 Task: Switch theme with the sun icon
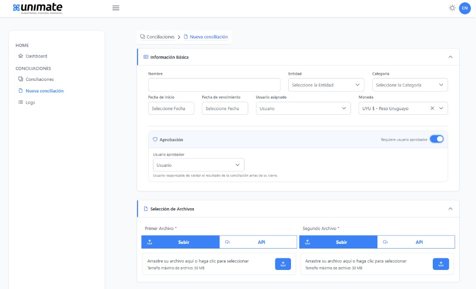tap(452, 8)
